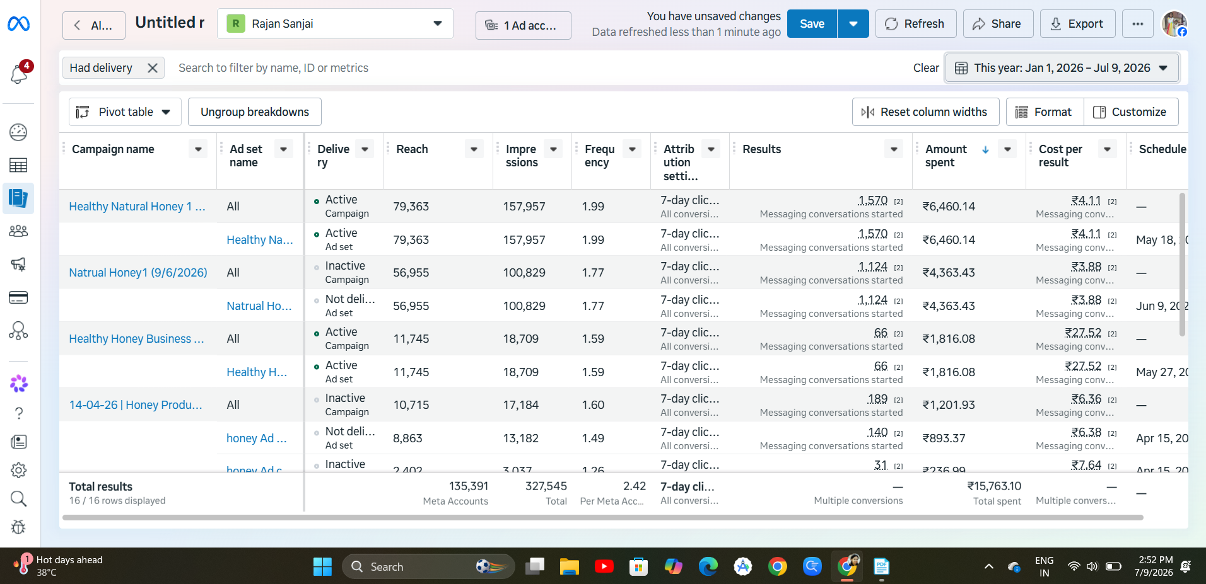
Task: Open File Explorer in the taskbar
Action: click(570, 566)
